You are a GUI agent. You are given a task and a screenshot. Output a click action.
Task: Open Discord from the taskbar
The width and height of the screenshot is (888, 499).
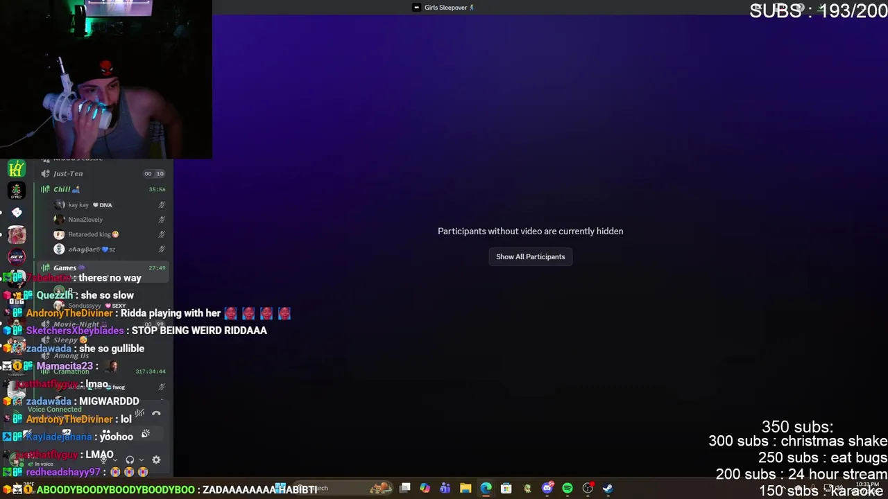(547, 488)
